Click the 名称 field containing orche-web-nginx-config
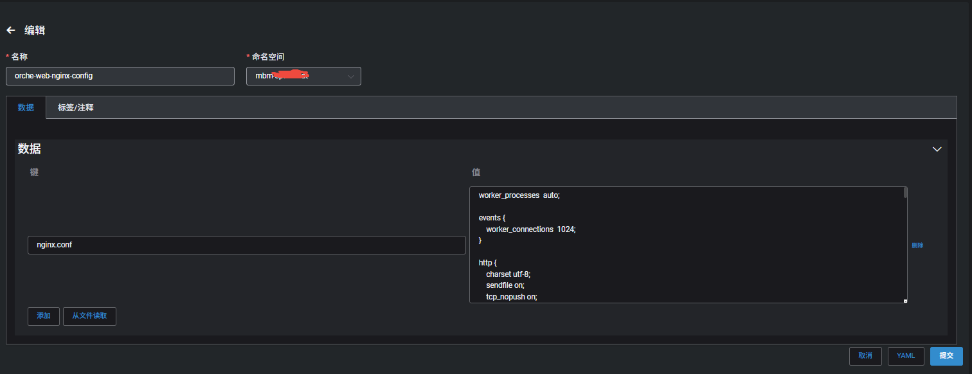972x374 pixels. coord(120,76)
